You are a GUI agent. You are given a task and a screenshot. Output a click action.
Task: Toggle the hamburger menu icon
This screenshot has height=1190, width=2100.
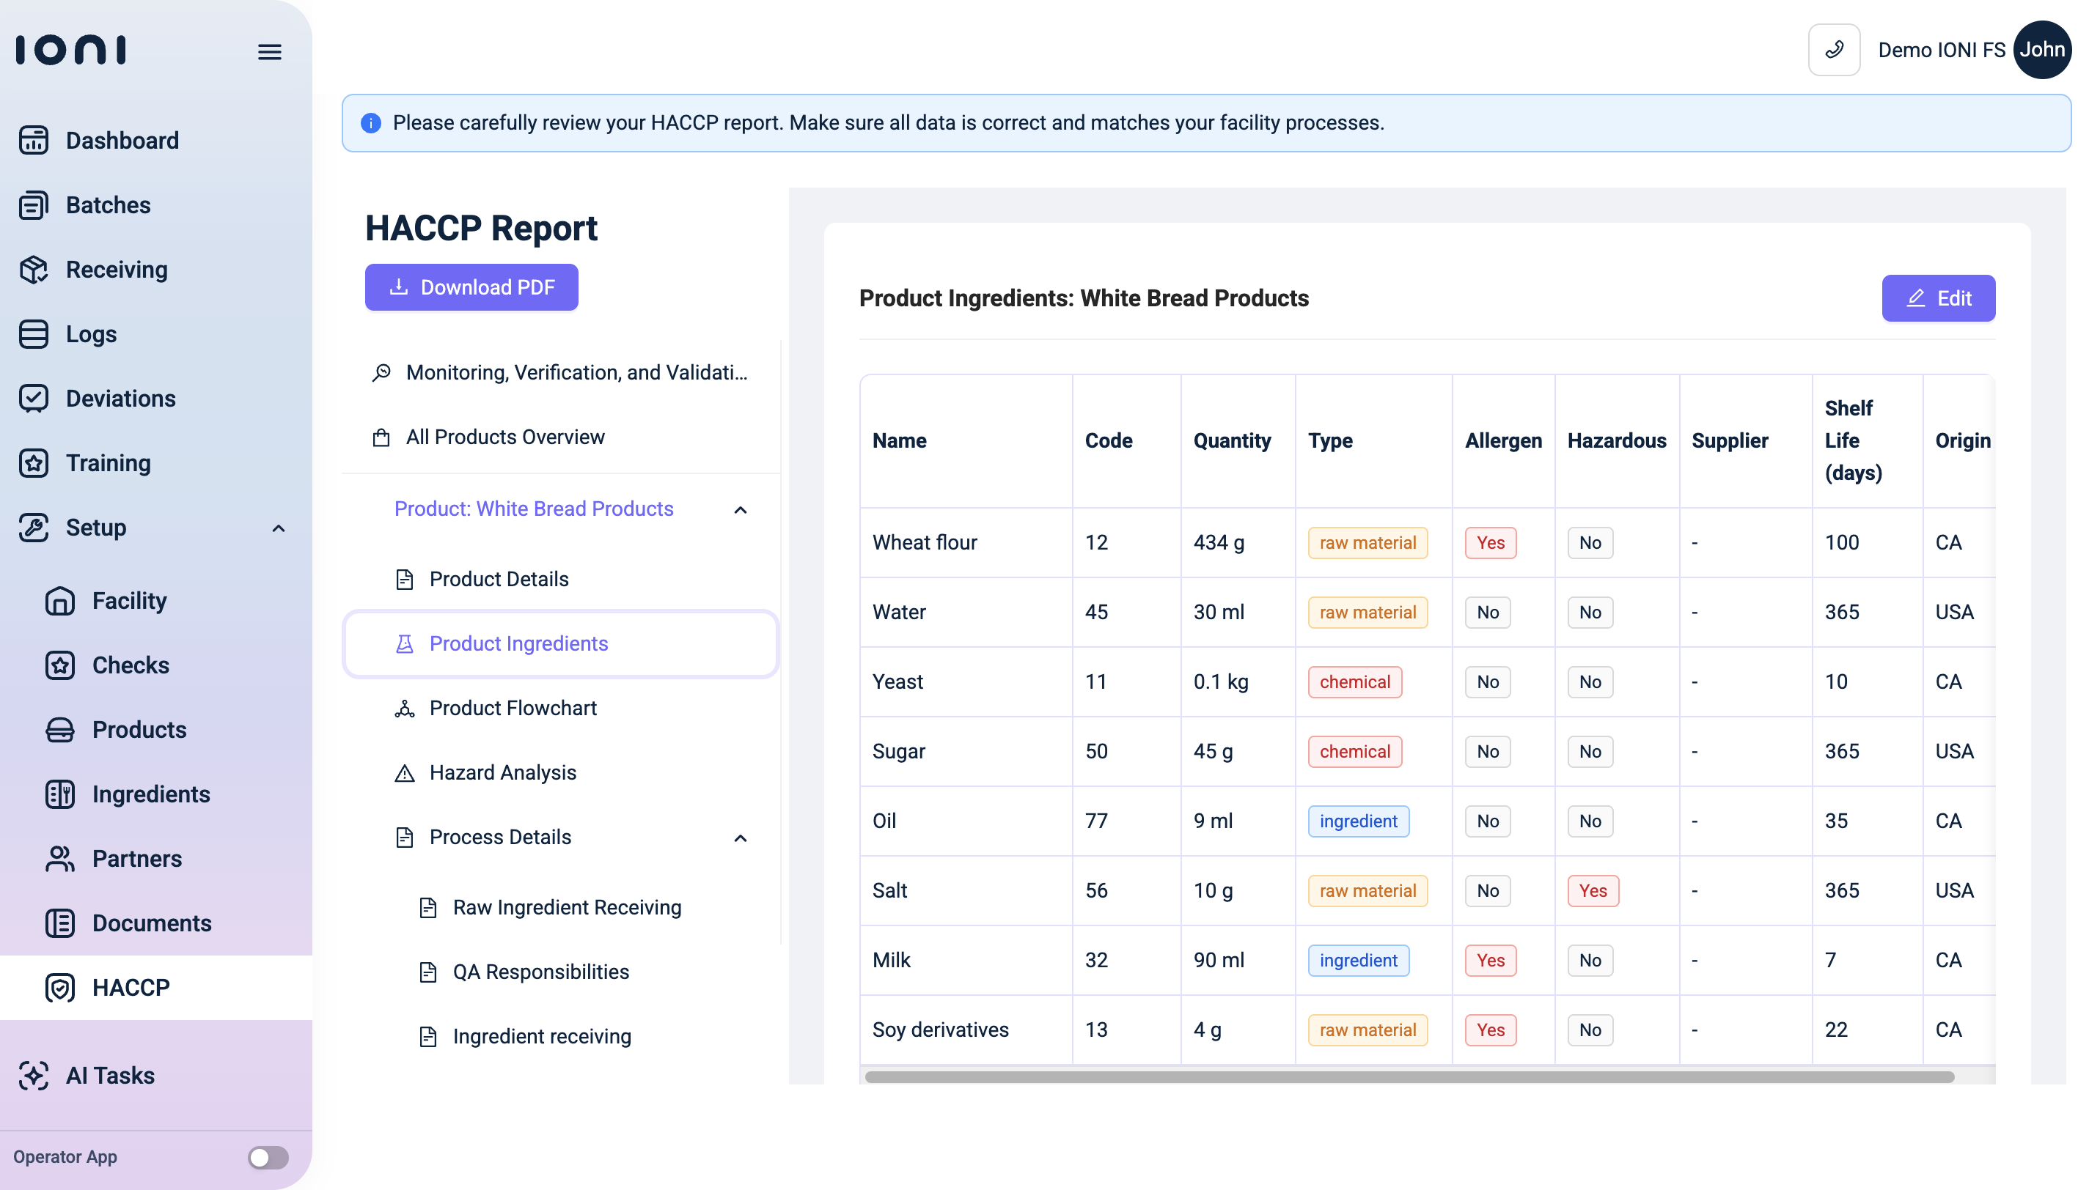click(270, 52)
